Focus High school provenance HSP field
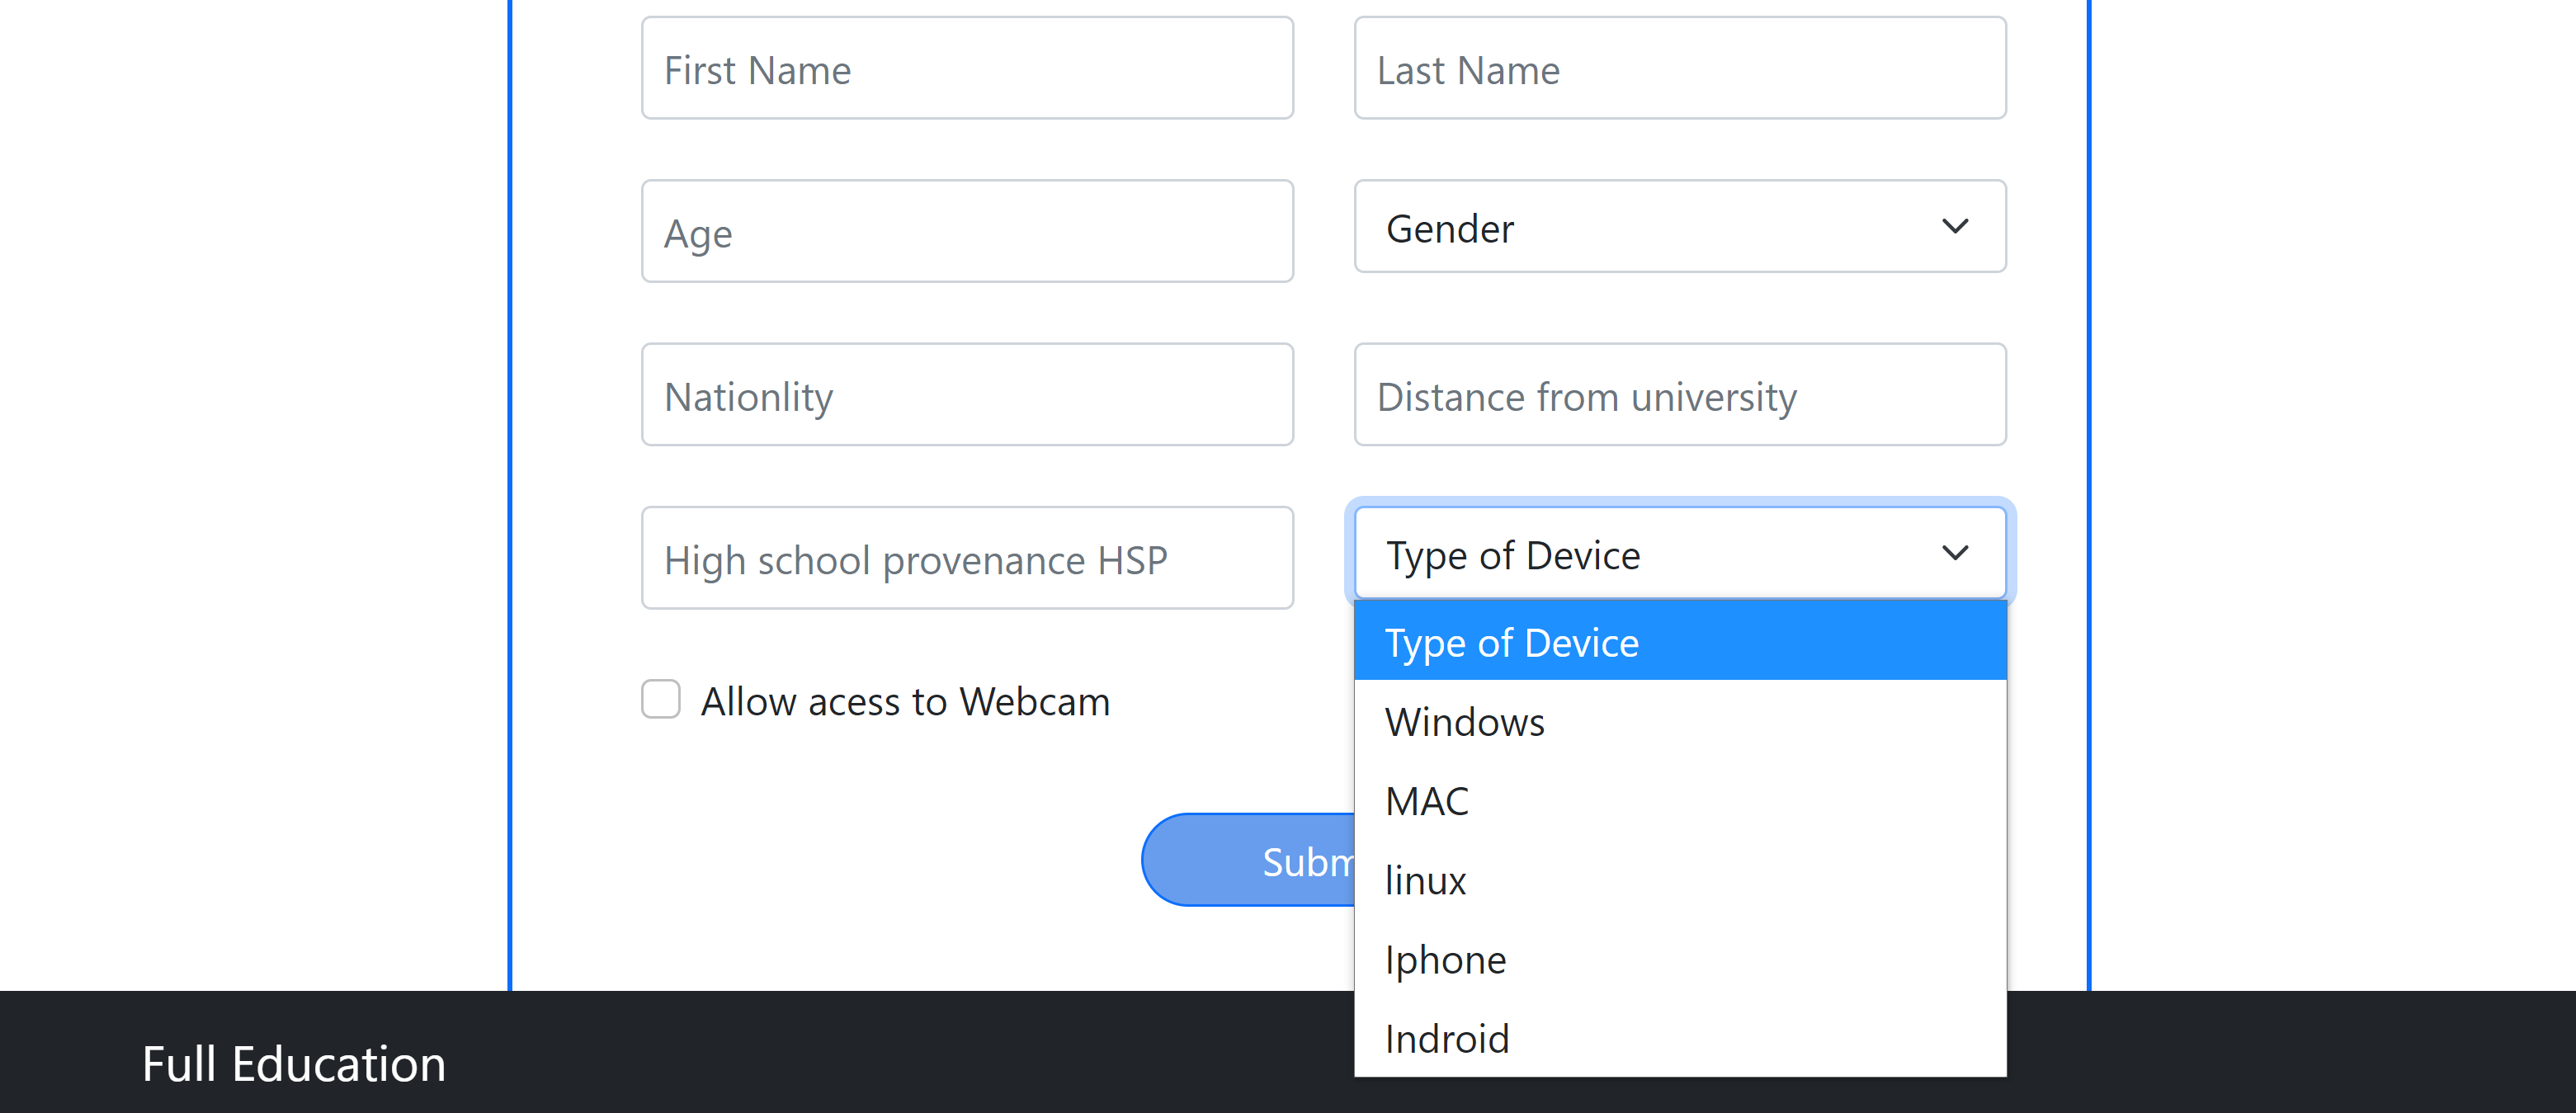 [x=967, y=558]
